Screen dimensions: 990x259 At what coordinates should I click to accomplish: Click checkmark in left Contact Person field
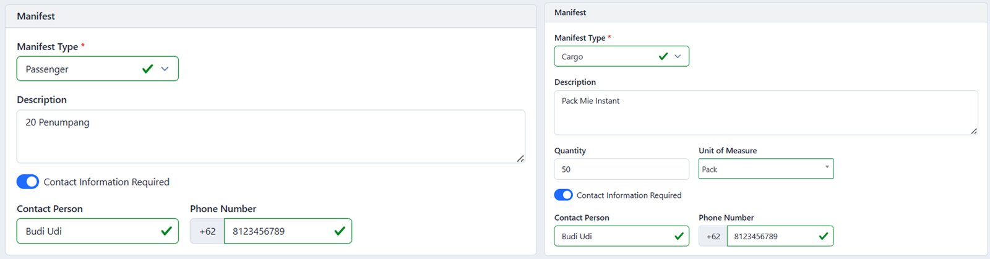(166, 231)
